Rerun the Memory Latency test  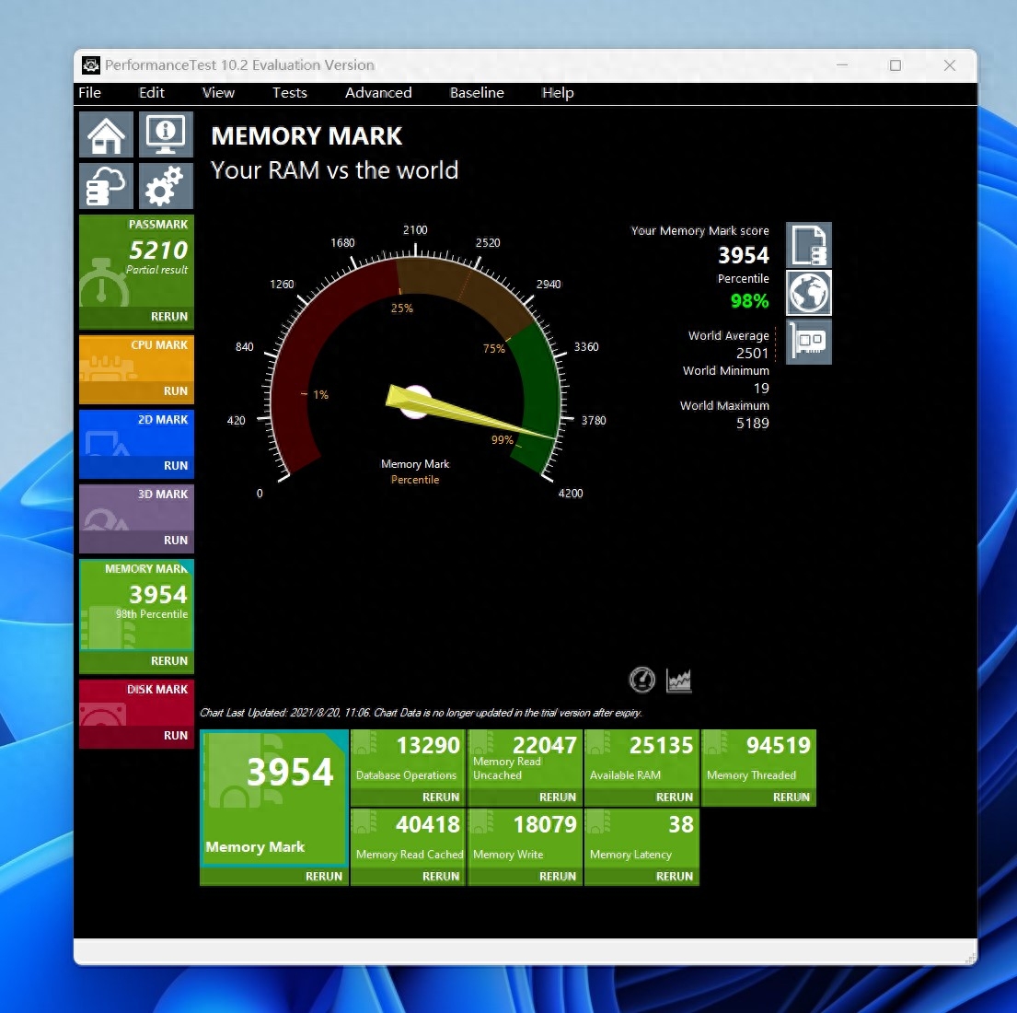pos(674,876)
